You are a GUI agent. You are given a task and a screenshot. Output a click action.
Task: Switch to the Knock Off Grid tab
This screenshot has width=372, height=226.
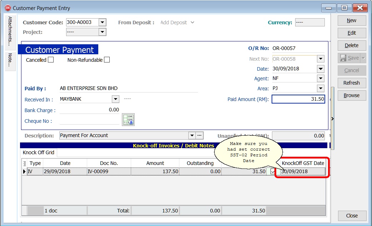tap(38, 152)
